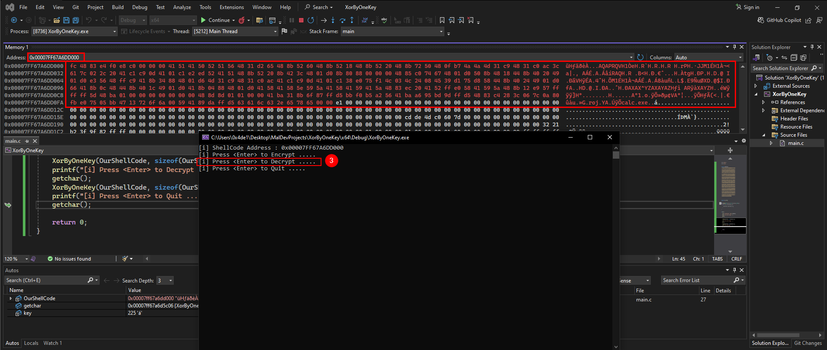
Task: Open GitHub Copilot button
Action: point(779,20)
